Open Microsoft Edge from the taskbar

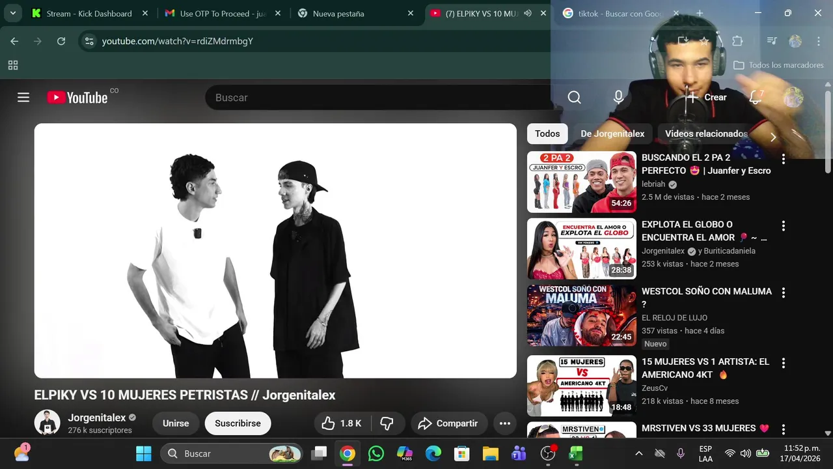(x=433, y=453)
